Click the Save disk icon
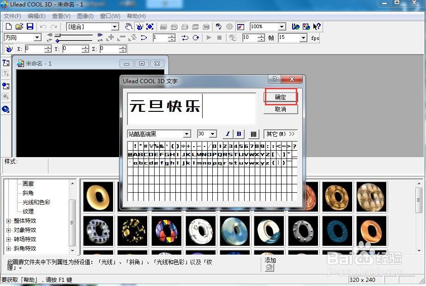The image size is (426, 286). [x=30, y=26]
